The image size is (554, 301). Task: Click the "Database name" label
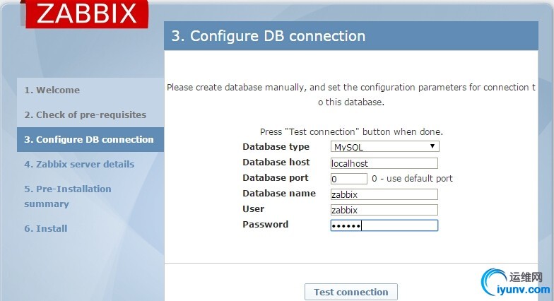coord(279,194)
